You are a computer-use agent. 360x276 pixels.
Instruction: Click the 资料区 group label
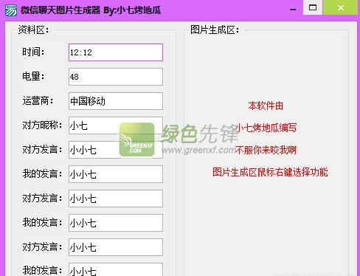pos(33,30)
